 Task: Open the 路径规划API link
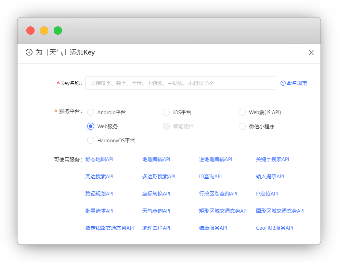coord(99,194)
